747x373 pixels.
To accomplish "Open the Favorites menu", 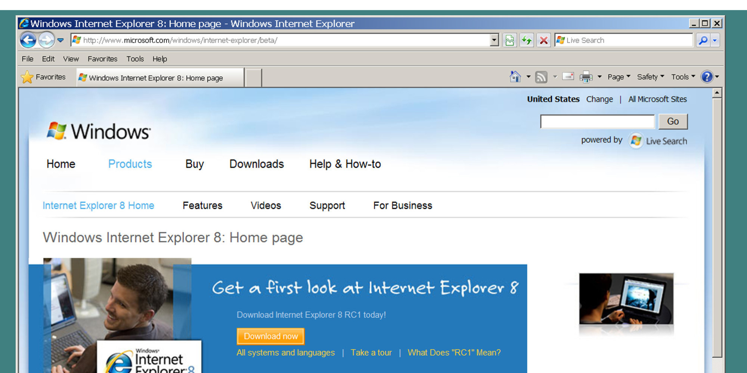I will (x=102, y=59).
